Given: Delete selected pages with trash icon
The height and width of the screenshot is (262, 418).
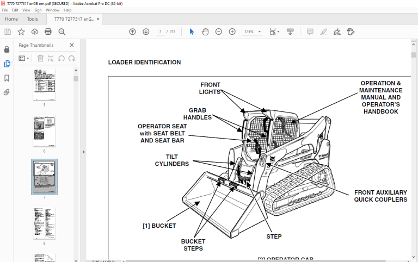Looking at the screenshot, I should (40, 58).
